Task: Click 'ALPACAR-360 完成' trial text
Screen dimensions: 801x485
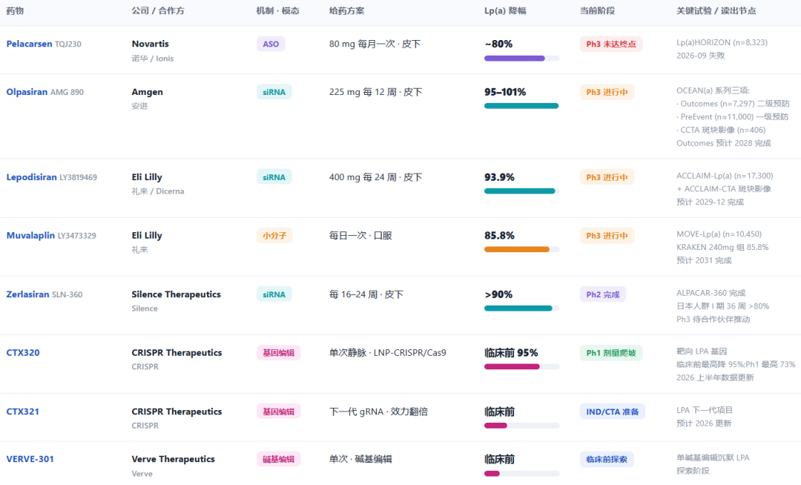Action: pyautogui.click(x=711, y=292)
